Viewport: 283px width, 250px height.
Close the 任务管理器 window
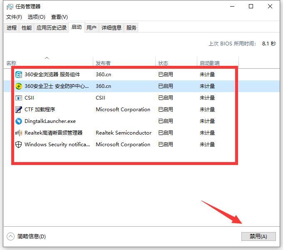pyautogui.click(x=270, y=7)
